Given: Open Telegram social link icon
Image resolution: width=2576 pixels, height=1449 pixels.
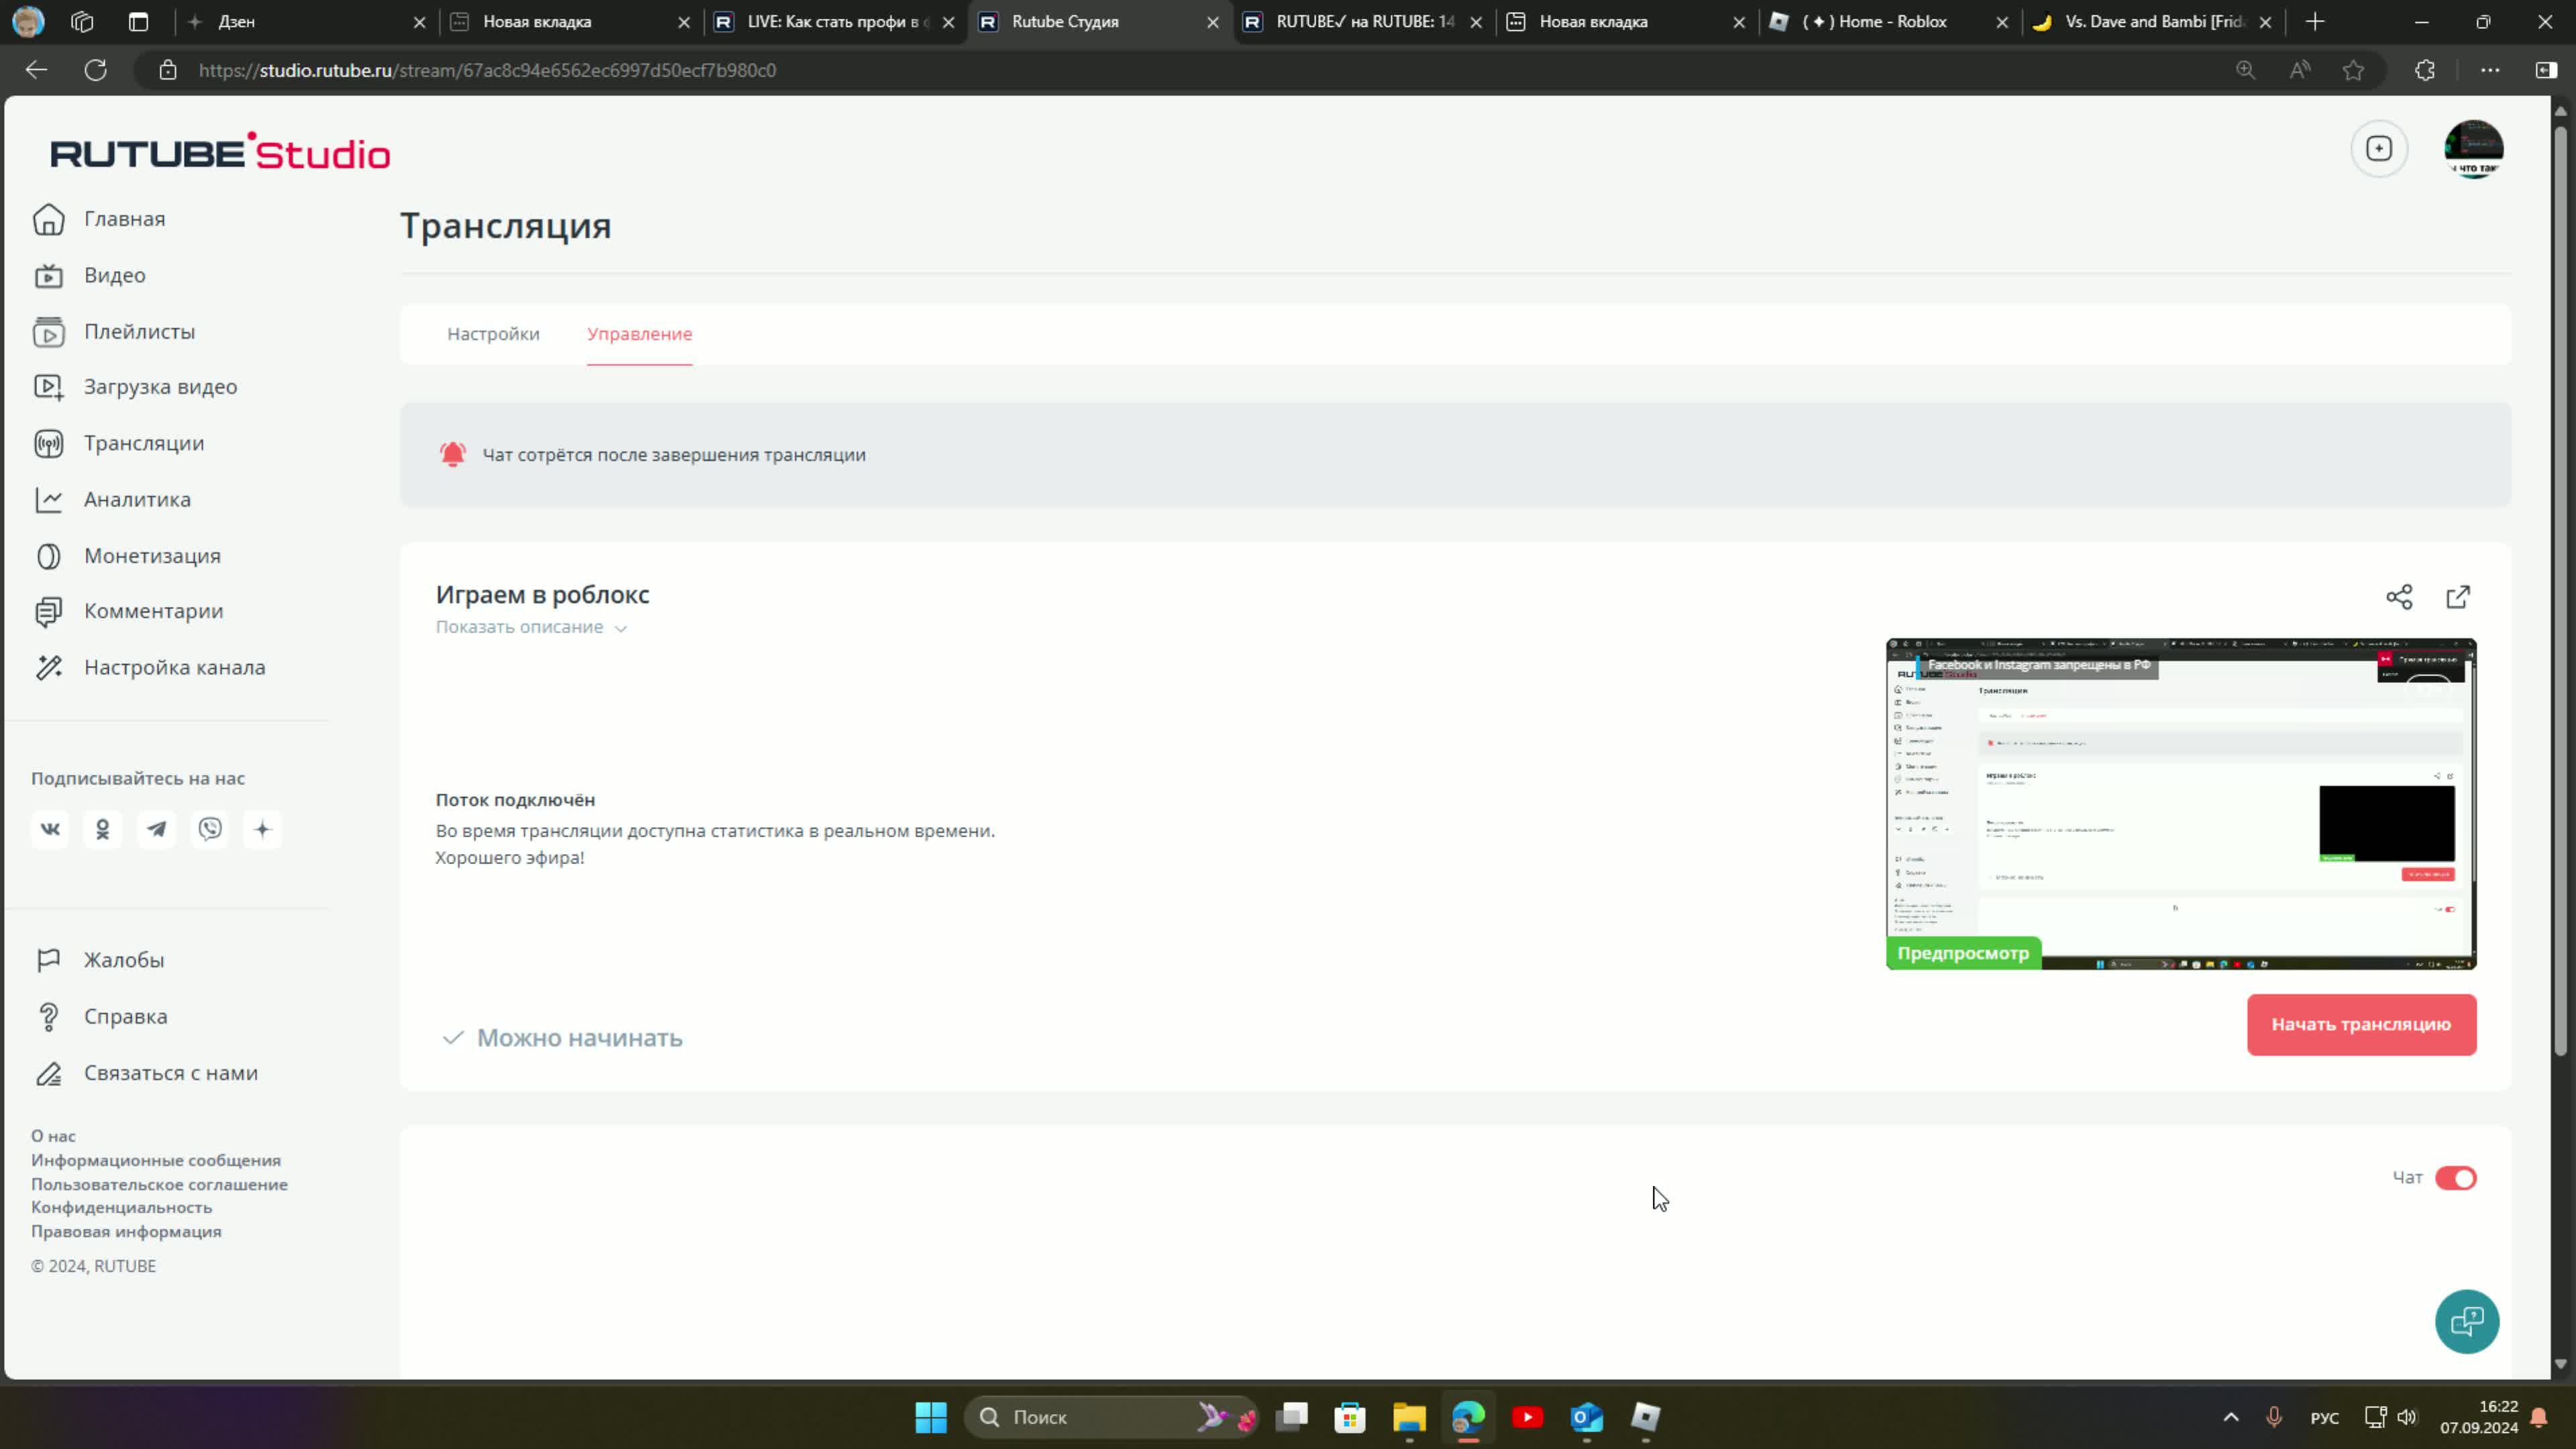Looking at the screenshot, I should 156,829.
